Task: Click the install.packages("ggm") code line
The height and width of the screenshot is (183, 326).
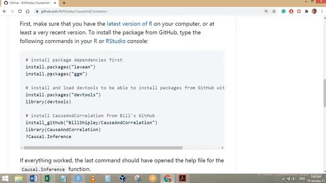Action: (x=57, y=74)
